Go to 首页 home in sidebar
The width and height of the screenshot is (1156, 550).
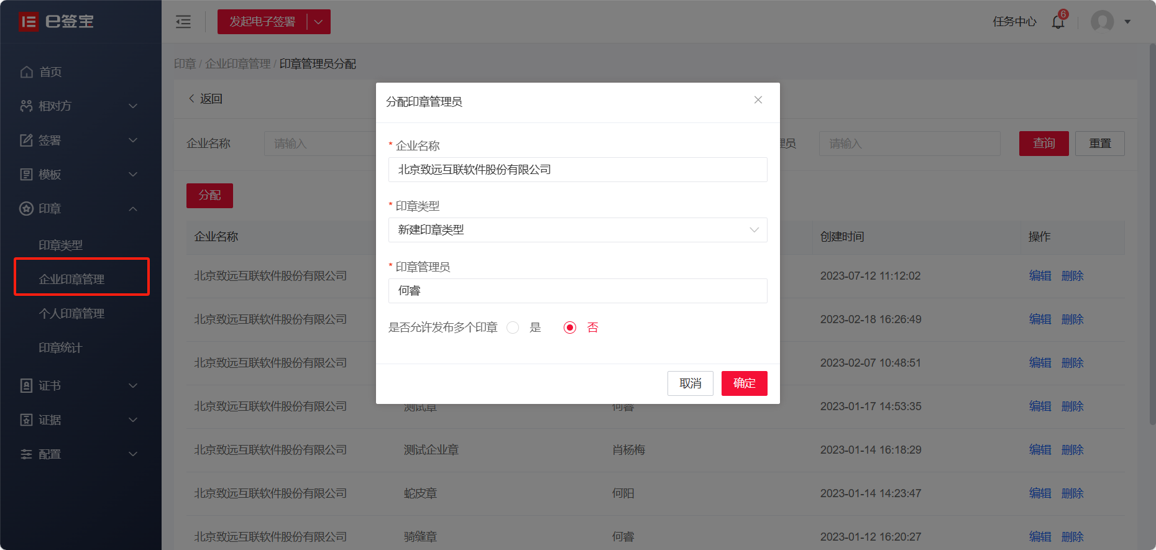tap(50, 72)
